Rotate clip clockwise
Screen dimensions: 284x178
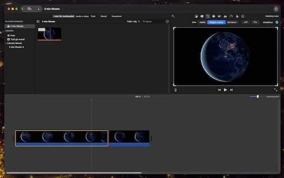(255, 22)
